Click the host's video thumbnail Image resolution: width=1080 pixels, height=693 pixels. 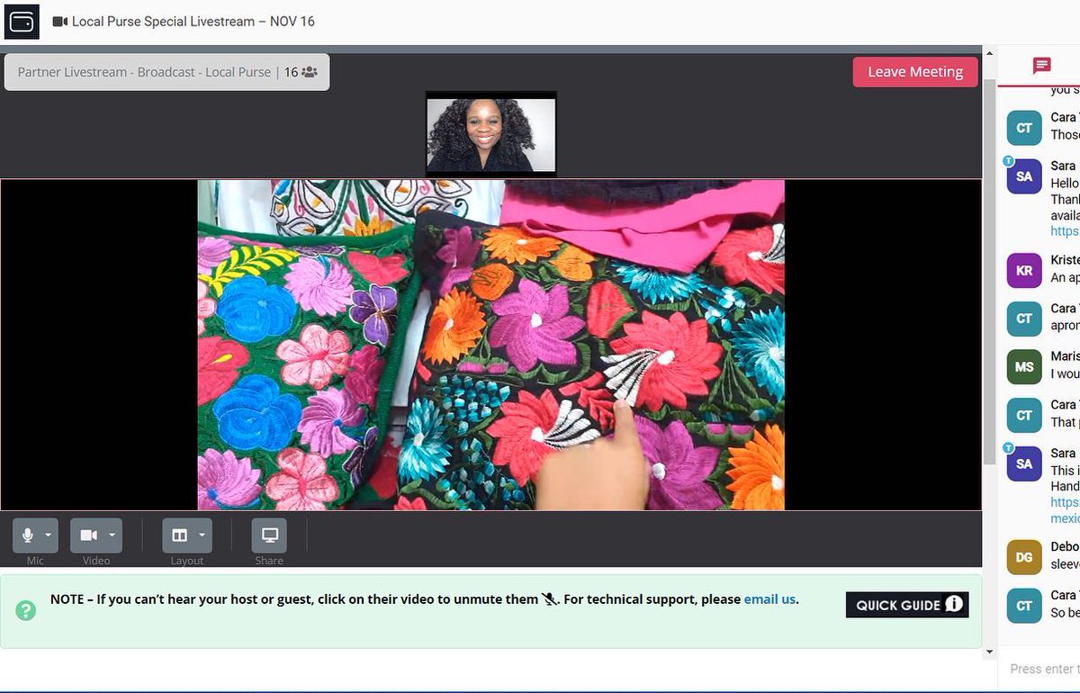click(x=491, y=134)
